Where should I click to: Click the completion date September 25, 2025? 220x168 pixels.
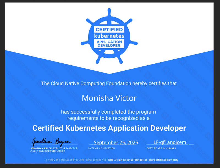[x=116, y=142]
